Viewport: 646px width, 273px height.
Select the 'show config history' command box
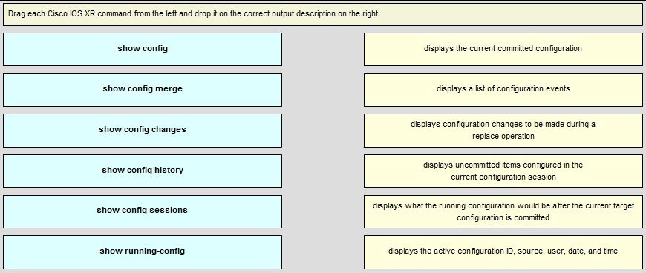tap(143, 171)
